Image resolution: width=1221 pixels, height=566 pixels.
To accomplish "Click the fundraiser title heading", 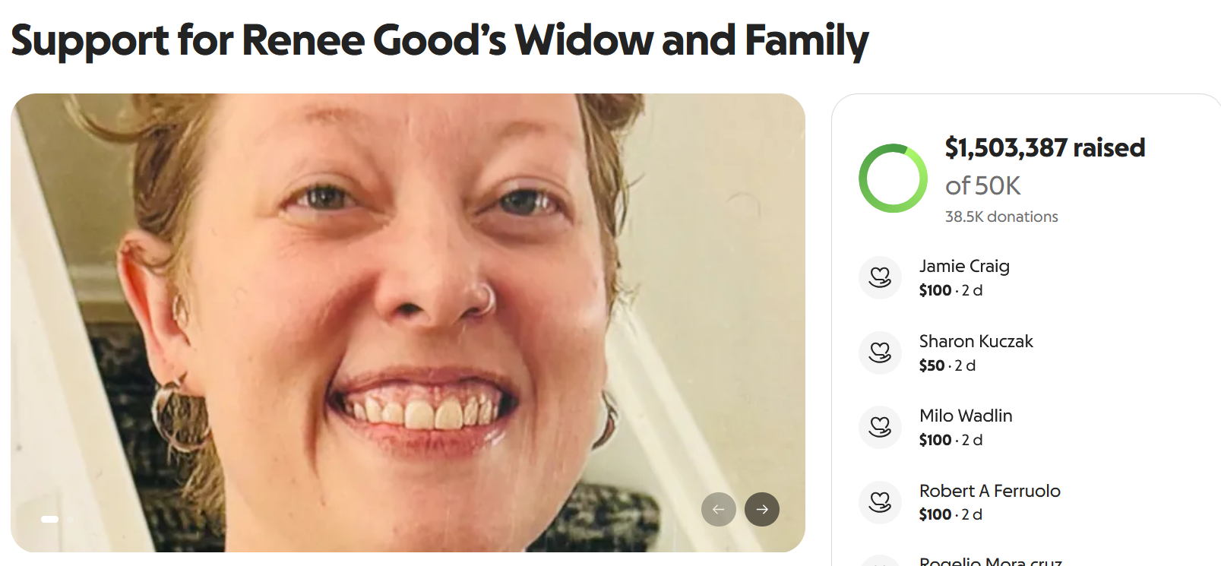I will point(440,40).
